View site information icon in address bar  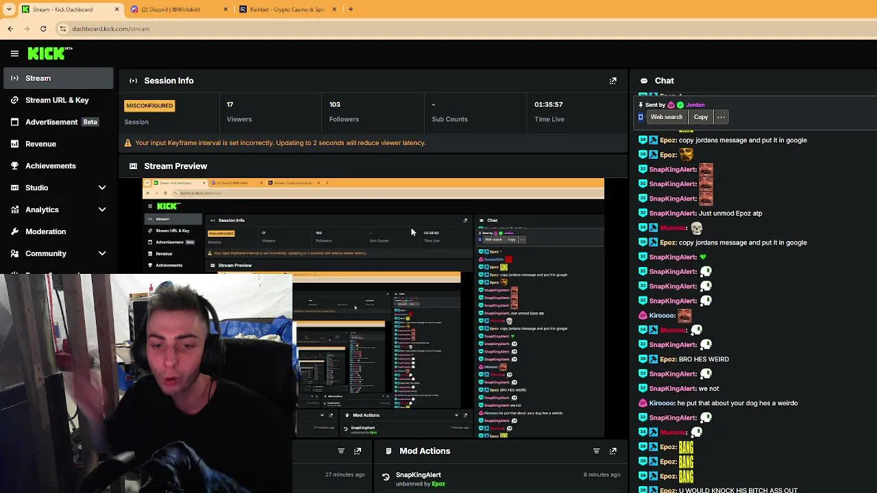tap(63, 29)
